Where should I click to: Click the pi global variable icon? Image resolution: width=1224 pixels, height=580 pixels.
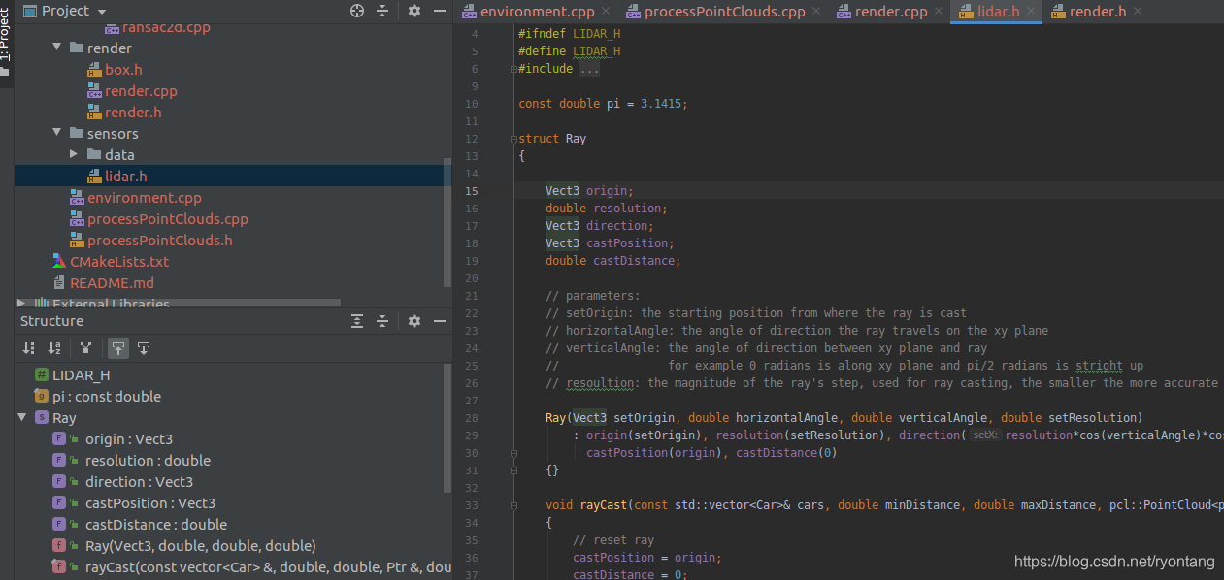[42, 396]
